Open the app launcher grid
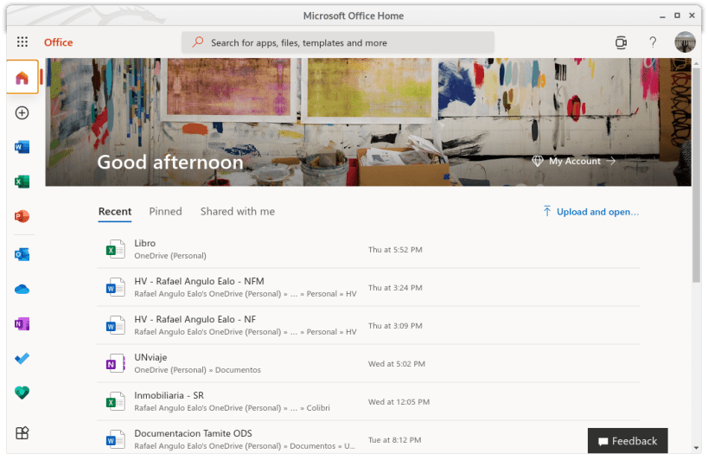This screenshot has width=708, height=460. tap(22, 42)
